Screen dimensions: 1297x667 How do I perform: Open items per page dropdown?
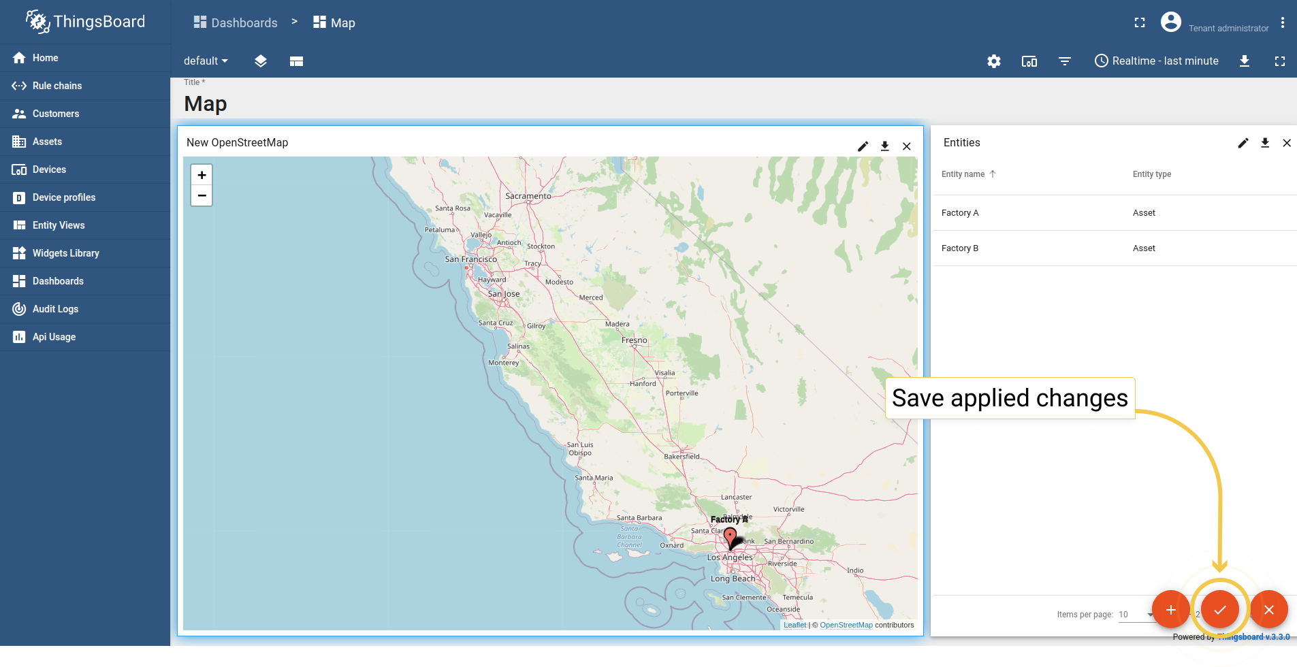tap(1136, 615)
